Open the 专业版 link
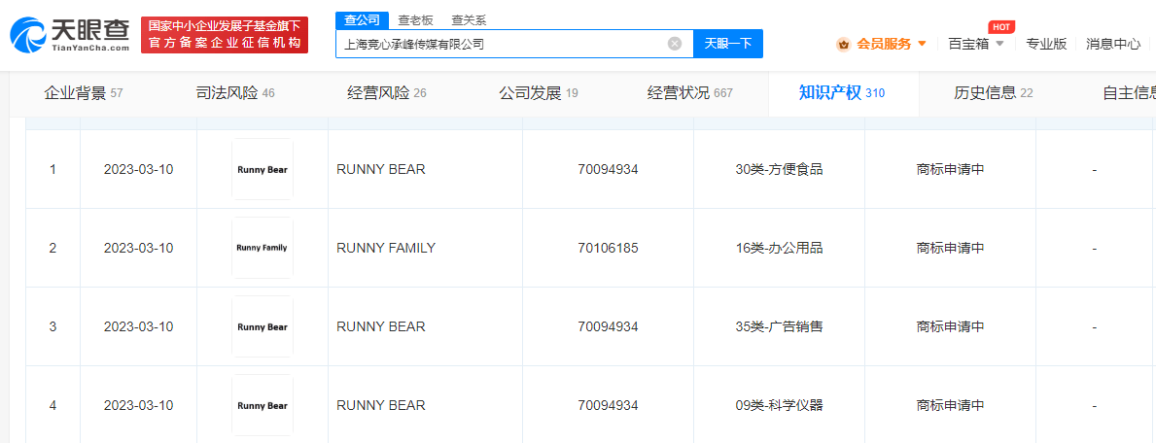The height and width of the screenshot is (443, 1156). point(1046,44)
